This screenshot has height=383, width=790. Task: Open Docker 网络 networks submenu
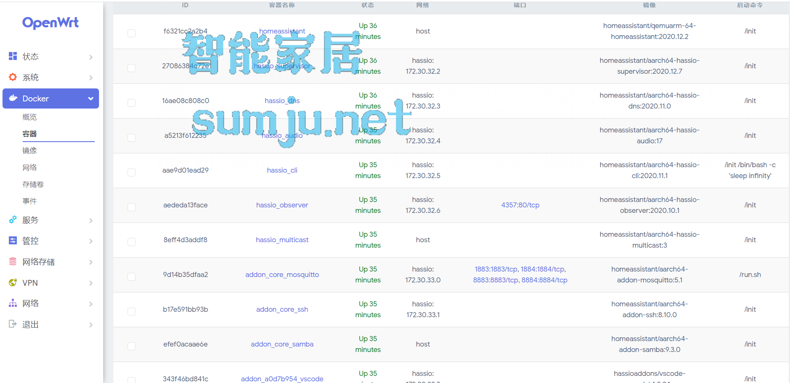click(29, 167)
